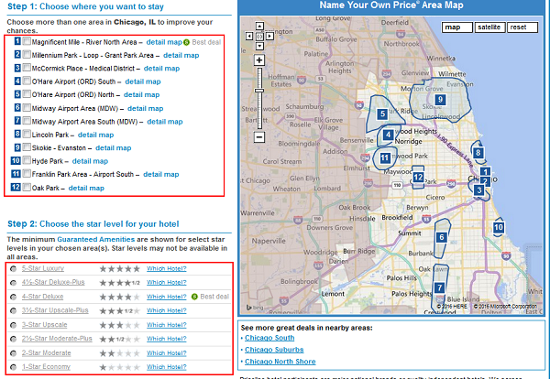Switch the map to map view

tap(456, 27)
